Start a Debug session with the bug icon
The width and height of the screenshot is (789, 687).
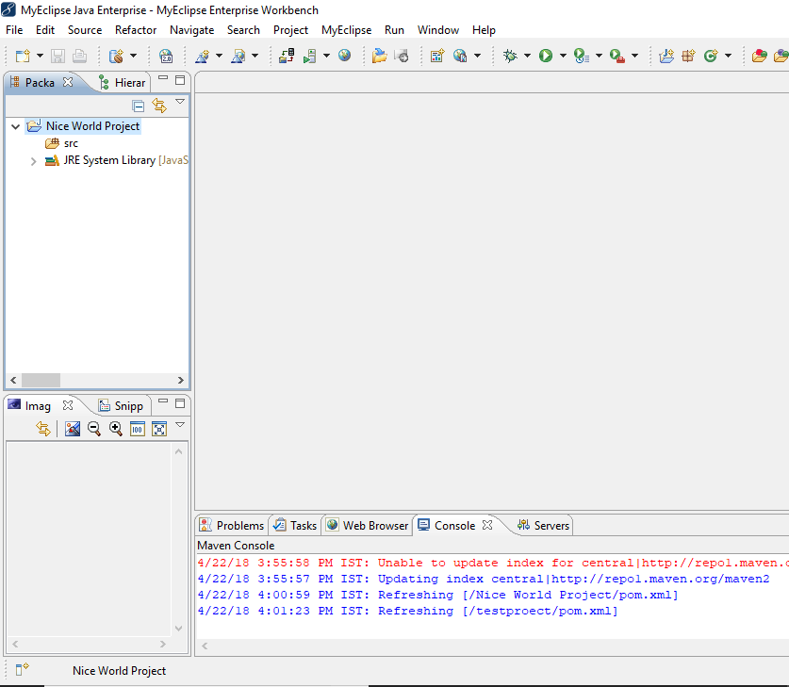pyautogui.click(x=511, y=56)
